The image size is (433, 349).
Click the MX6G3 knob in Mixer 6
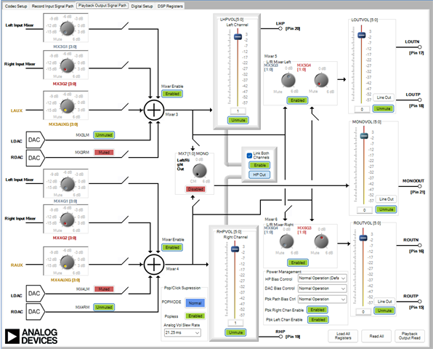321,241
